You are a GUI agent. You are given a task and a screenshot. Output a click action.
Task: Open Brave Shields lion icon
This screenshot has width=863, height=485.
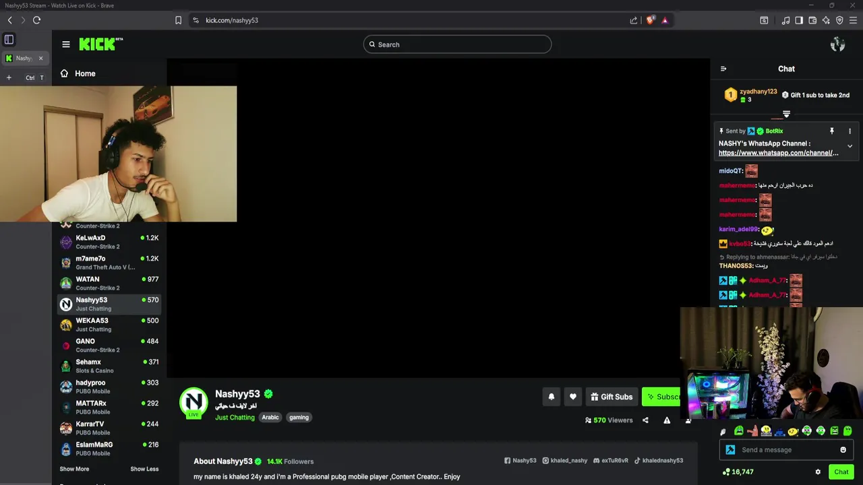(649, 20)
